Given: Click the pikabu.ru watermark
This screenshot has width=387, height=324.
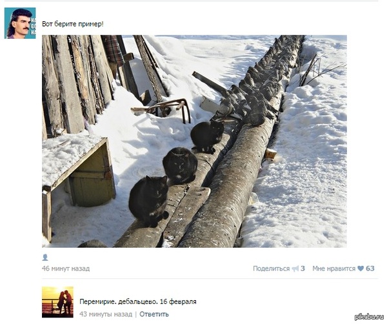Looking at the screenshot, I should coord(369,317).
